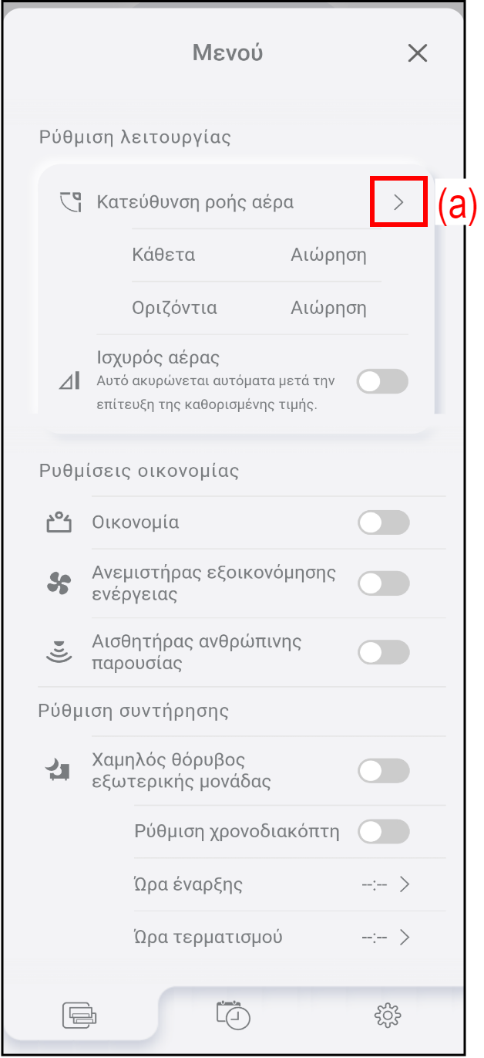
Task: Open Ώρα έναρξης time chevron
Action: point(403,884)
